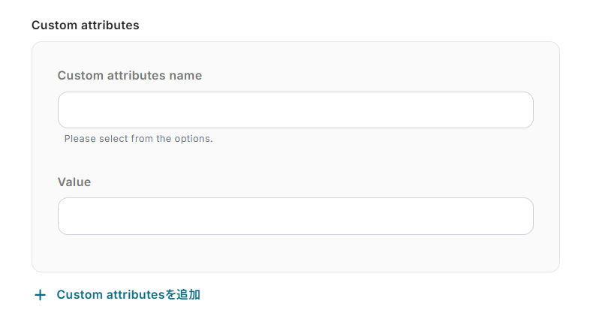Open the Custom attributes name dropdown
This screenshot has height=325, width=593.
tap(295, 110)
